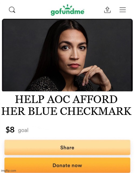Click the sparkly sleeve in the campaign image

click(x=43, y=84)
